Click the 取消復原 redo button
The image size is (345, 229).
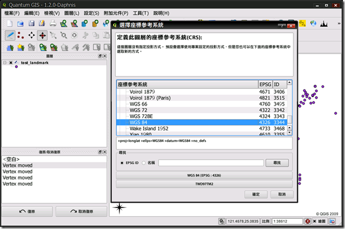click(81, 211)
